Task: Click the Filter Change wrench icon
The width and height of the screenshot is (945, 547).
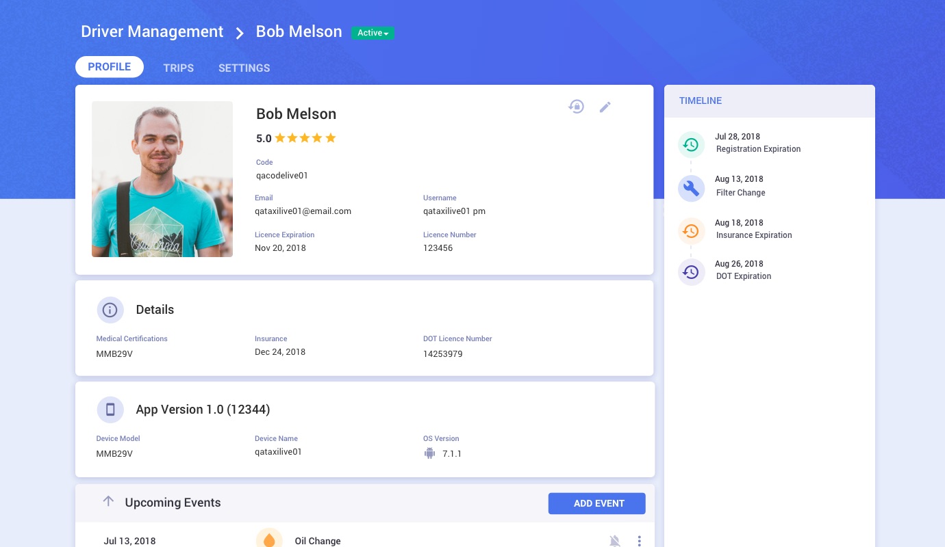Action: [x=691, y=188]
